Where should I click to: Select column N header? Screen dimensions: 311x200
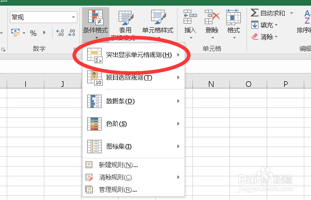tap(211, 84)
